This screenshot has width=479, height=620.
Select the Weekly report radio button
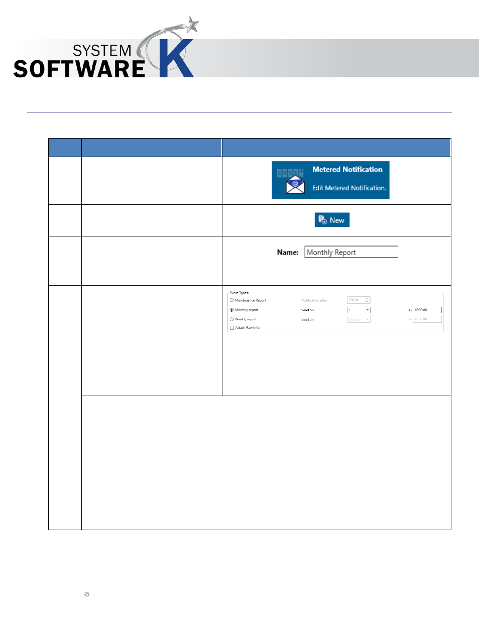tap(231, 319)
